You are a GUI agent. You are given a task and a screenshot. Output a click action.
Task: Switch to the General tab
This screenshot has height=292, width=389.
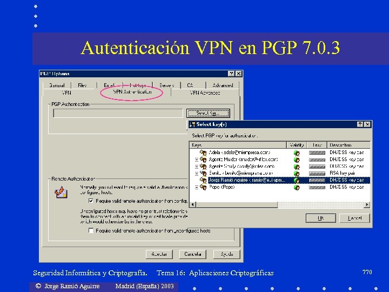coord(57,85)
